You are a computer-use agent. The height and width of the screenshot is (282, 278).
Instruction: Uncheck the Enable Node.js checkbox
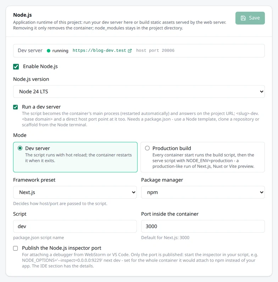(16, 67)
